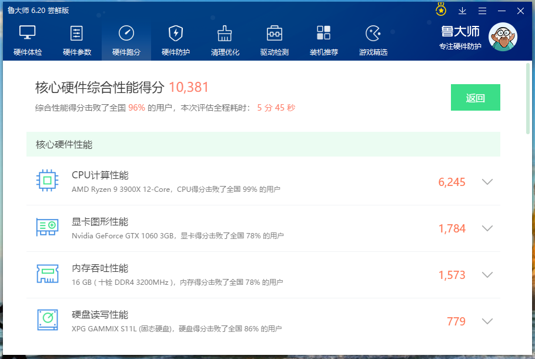Click the graphics card icon beside 显卡图形性能

pyautogui.click(x=47, y=228)
